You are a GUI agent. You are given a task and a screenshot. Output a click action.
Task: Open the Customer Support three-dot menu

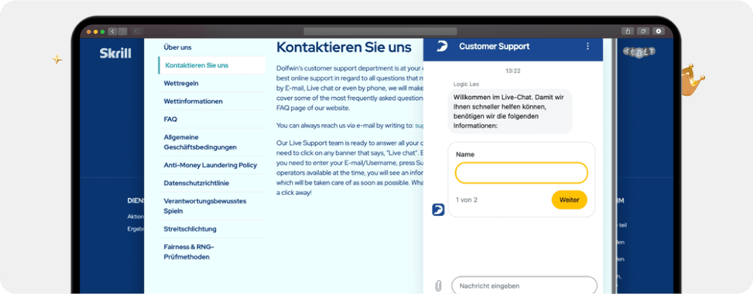[587, 47]
